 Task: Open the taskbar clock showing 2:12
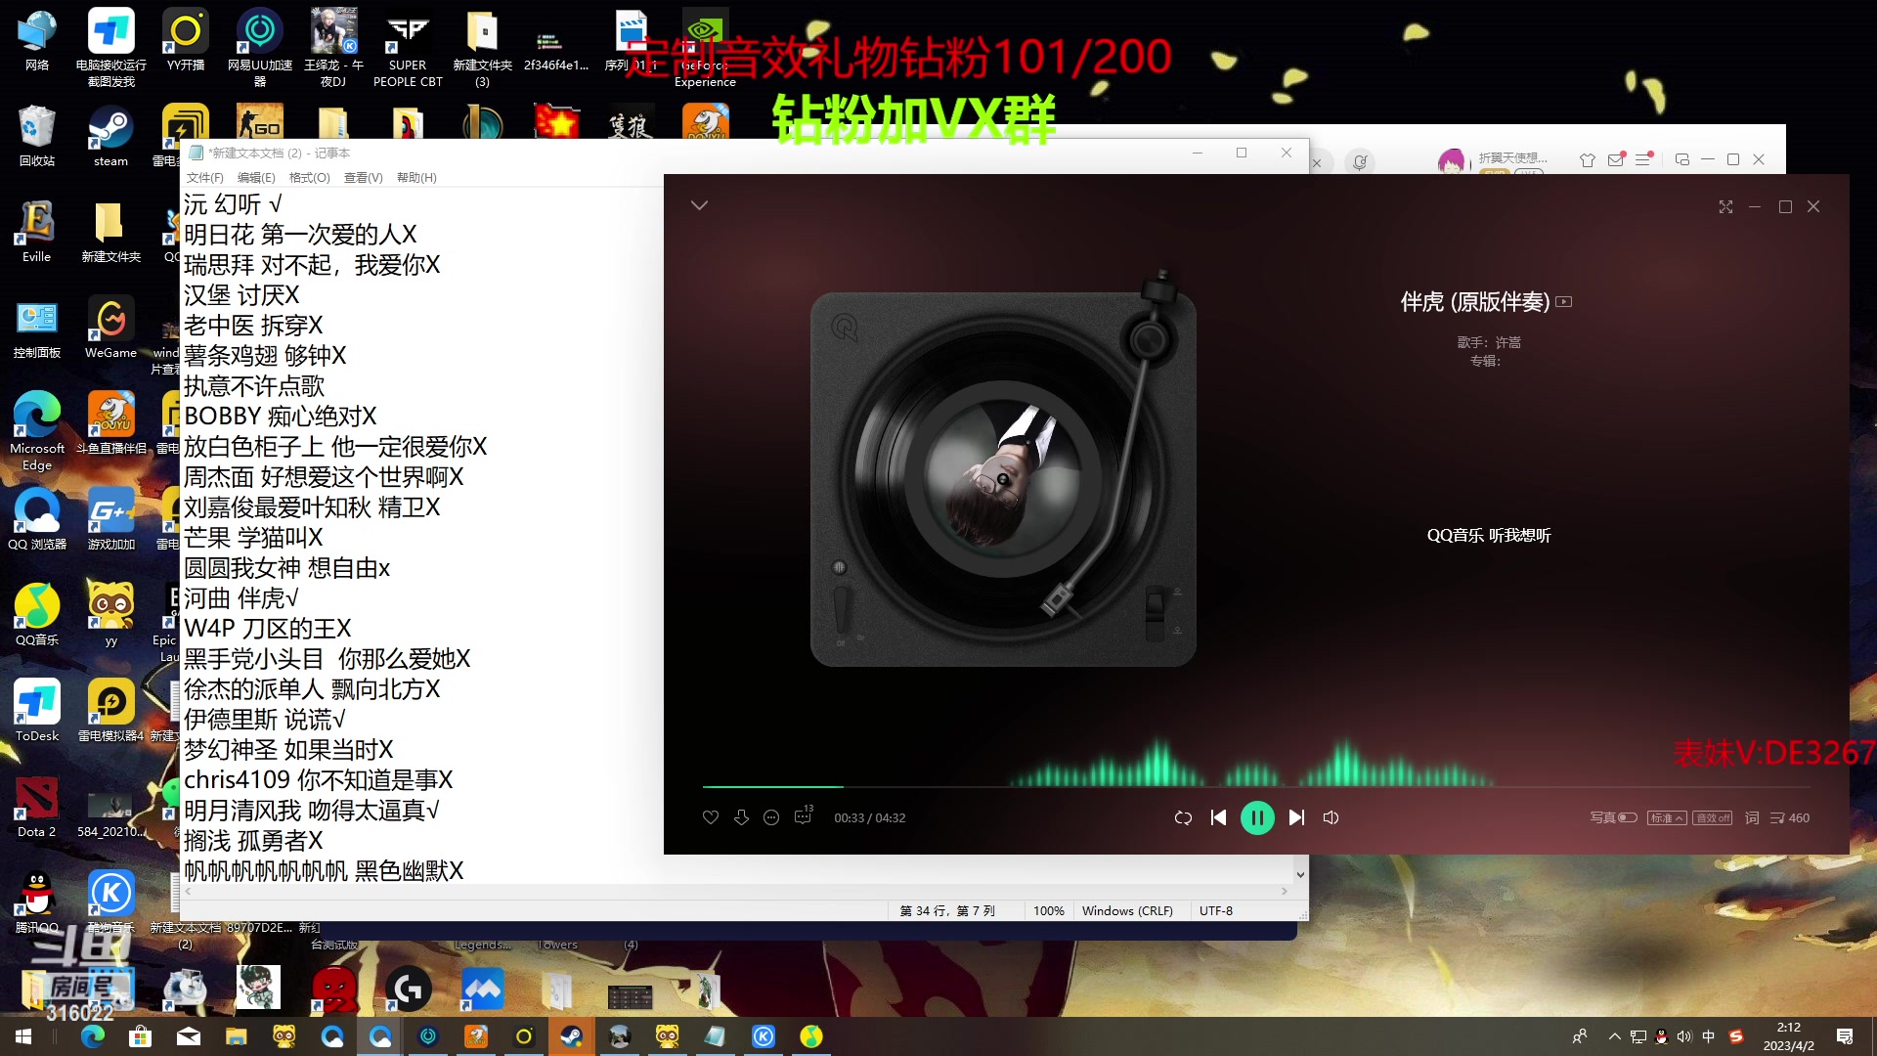1789,1036
